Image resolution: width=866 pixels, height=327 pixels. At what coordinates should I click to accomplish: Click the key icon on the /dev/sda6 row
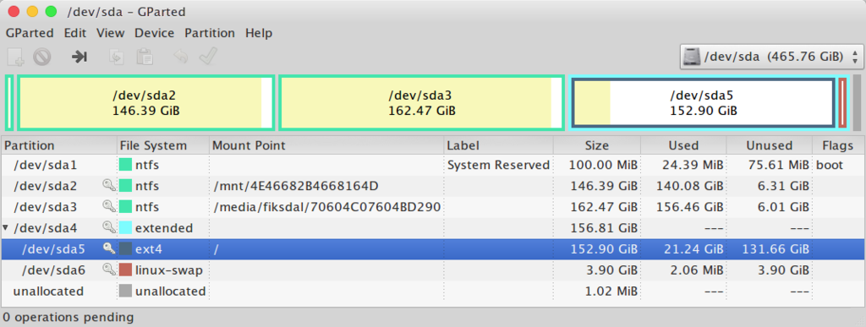pos(109,270)
